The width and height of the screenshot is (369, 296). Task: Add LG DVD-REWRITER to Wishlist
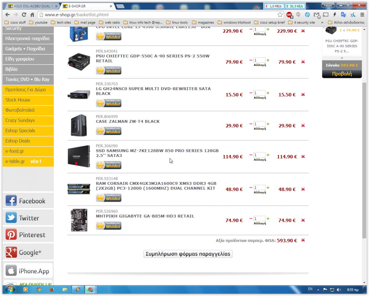point(109,103)
